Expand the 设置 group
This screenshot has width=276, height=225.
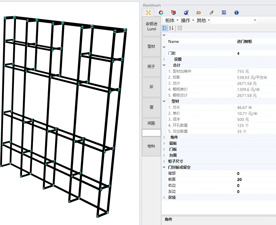tap(164, 59)
